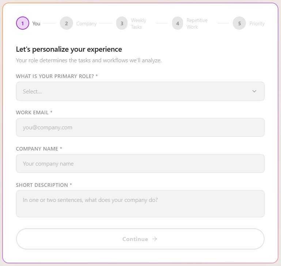Click the "Work Email" field label
The image size is (281, 266).
34,112
